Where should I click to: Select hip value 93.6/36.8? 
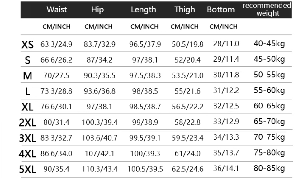99,91
